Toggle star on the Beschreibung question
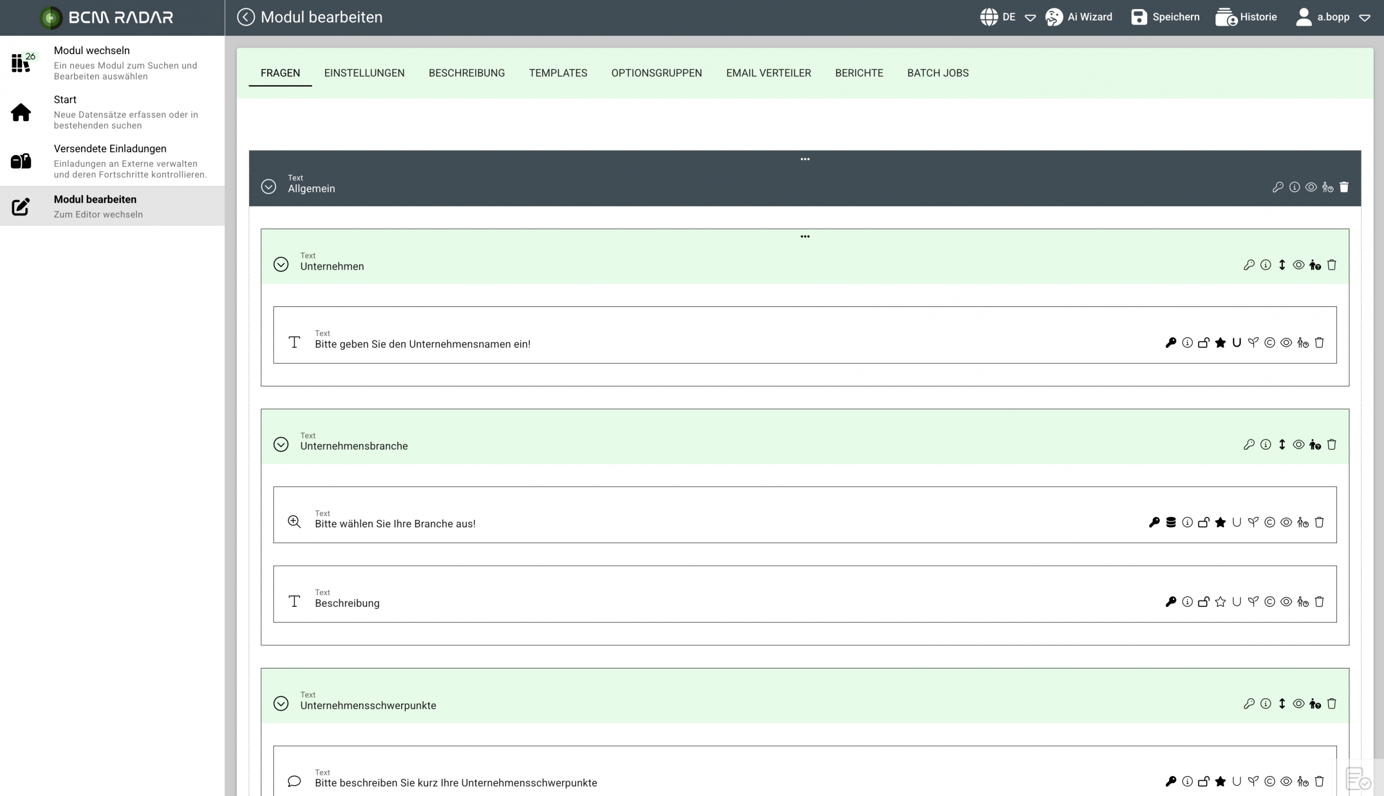This screenshot has height=796, width=1384. coord(1220,602)
